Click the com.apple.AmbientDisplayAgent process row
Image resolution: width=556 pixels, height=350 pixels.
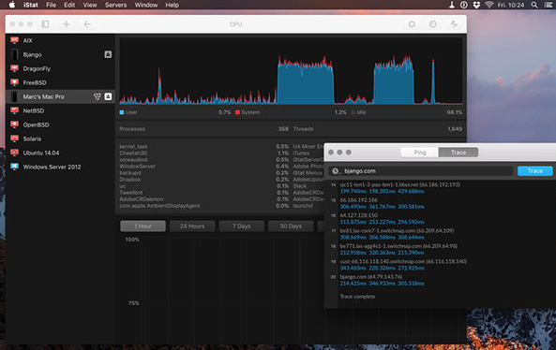(203, 206)
